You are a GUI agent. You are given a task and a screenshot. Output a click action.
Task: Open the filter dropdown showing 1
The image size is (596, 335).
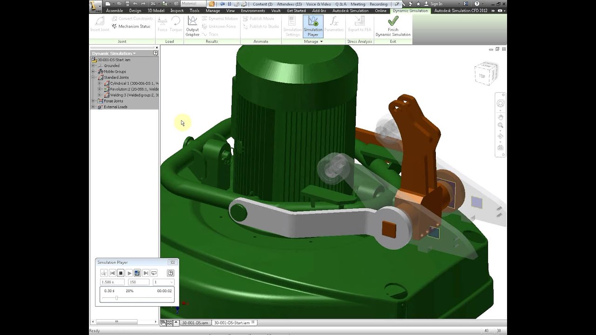pyautogui.click(x=163, y=282)
